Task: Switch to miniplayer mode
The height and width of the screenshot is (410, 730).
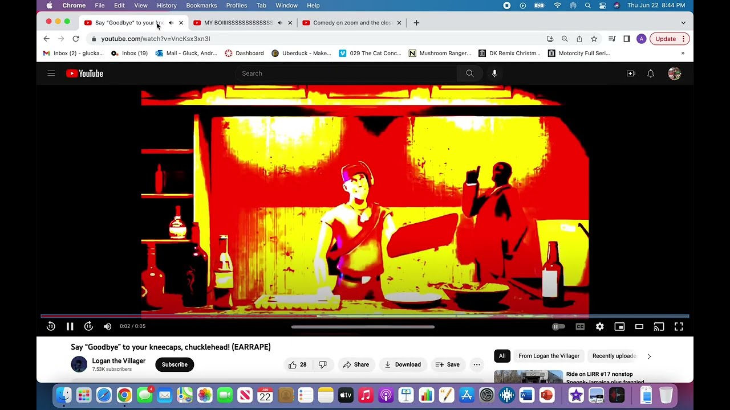Action: coord(619,326)
